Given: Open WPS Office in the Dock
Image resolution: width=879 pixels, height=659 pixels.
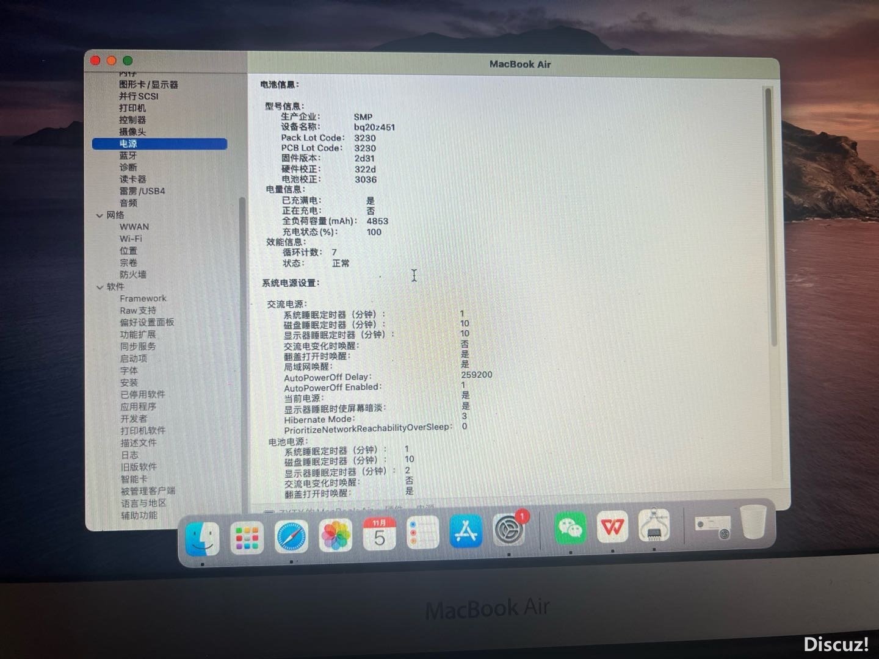Looking at the screenshot, I should [x=612, y=526].
